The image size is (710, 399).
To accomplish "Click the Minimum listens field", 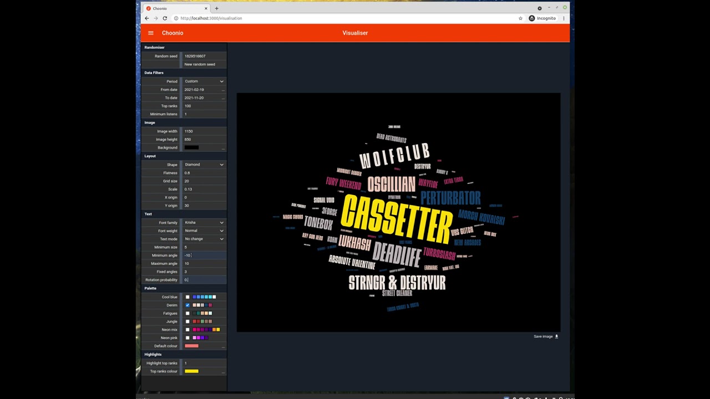I will click(x=204, y=114).
